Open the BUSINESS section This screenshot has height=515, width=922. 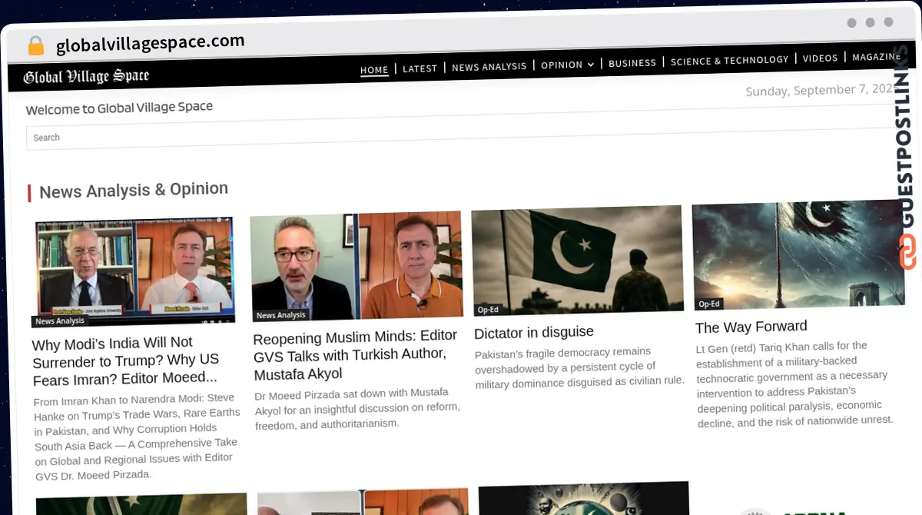(x=632, y=63)
